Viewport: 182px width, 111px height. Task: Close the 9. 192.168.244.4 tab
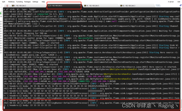[x=80, y=5]
